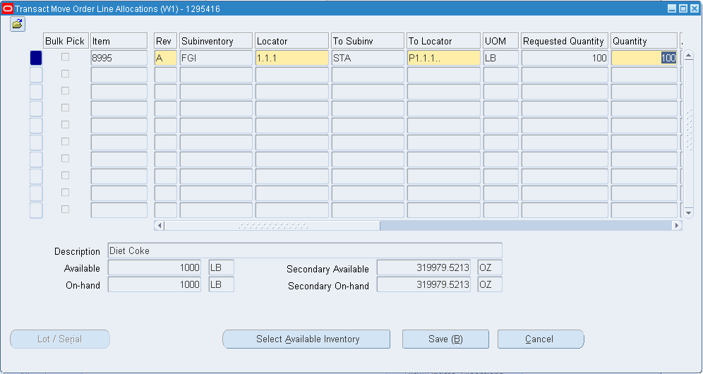Click the Description field showing Diet Coke

pyautogui.click(x=305, y=251)
